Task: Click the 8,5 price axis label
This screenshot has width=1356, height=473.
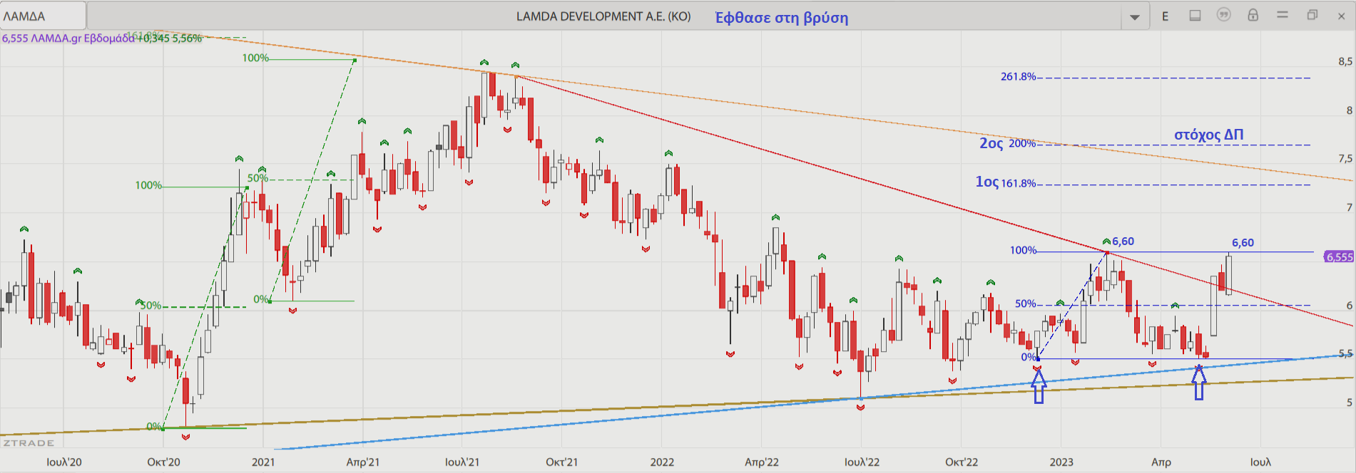Action: tap(1345, 62)
